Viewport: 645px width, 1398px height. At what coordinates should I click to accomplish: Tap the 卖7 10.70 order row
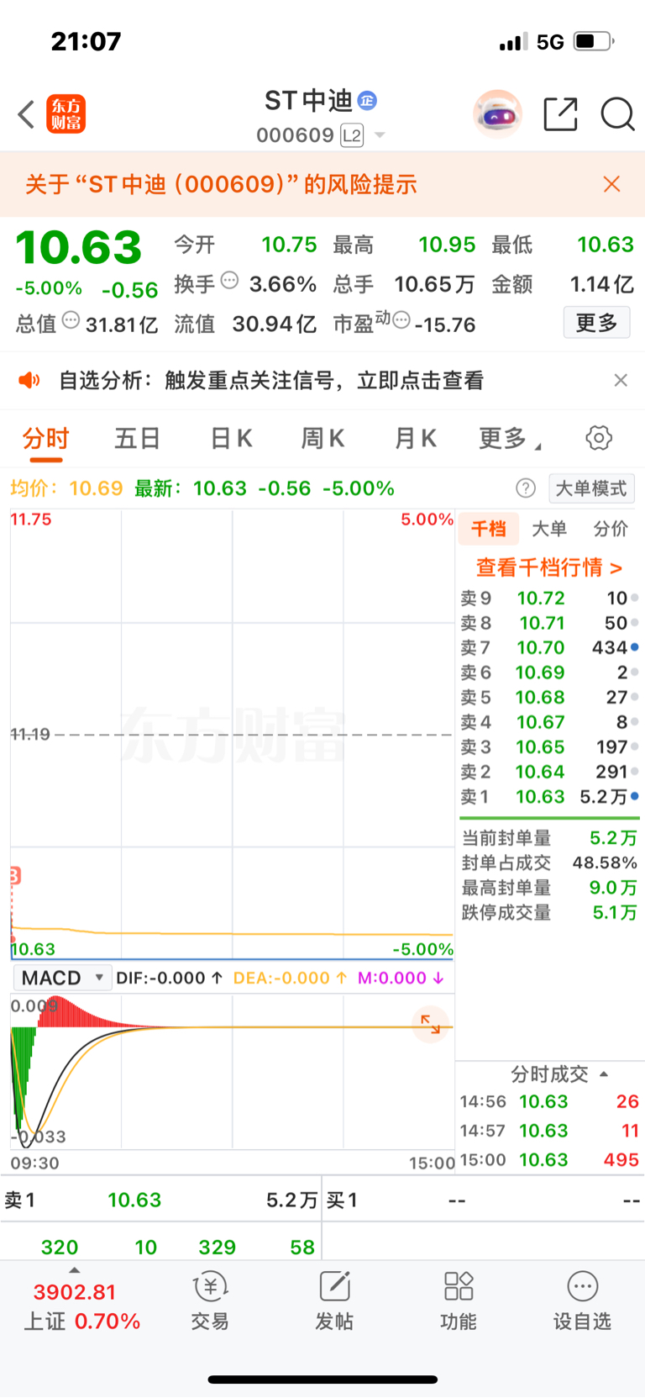coord(549,648)
